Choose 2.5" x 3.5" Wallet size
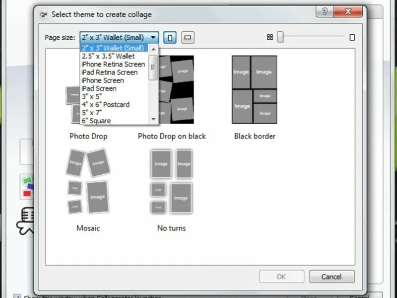 pyautogui.click(x=114, y=56)
